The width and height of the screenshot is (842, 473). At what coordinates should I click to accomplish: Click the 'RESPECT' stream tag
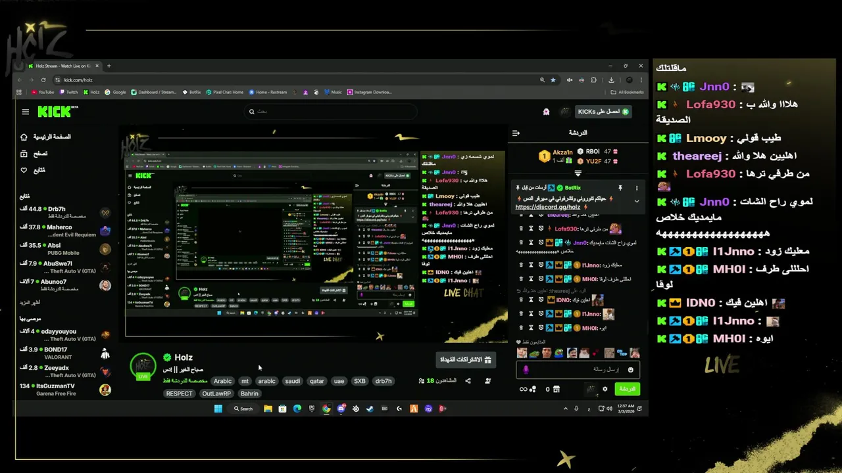[x=180, y=394]
